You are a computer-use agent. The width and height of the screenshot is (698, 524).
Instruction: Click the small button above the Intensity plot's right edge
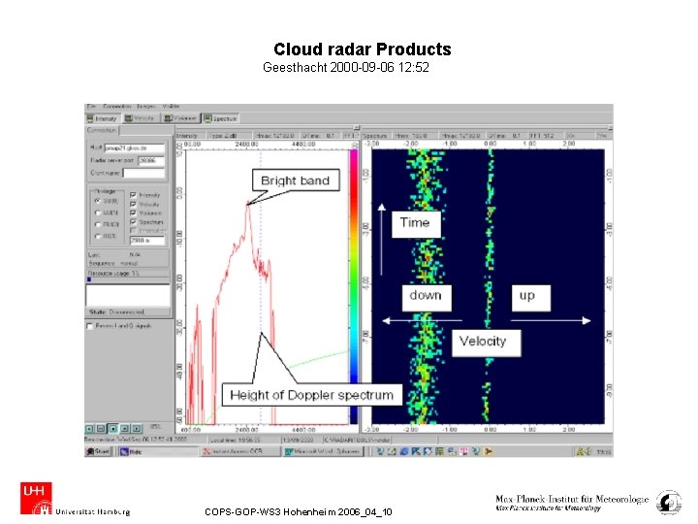pyautogui.click(x=356, y=128)
